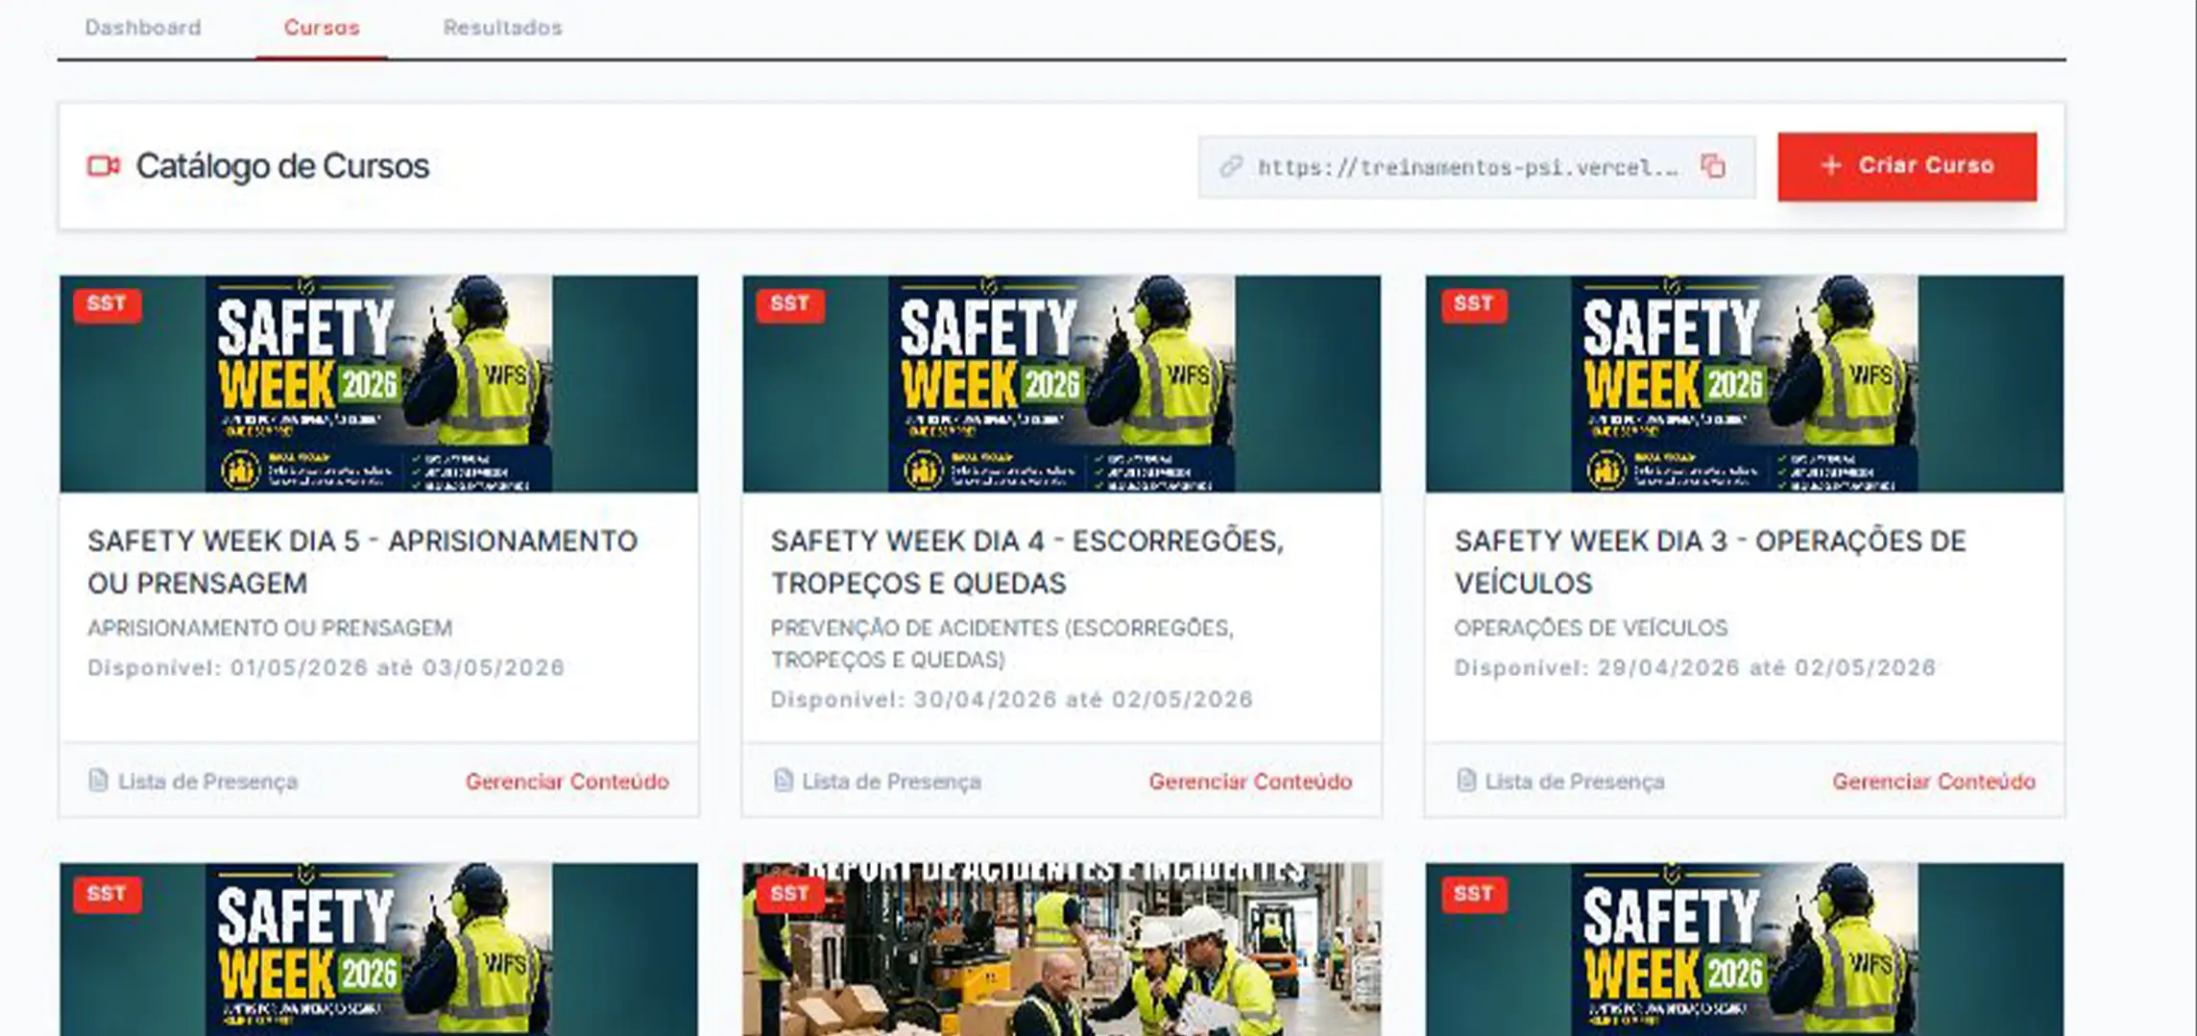Click the link icon in URL field
This screenshot has height=1036, width=2197.
1231,166
